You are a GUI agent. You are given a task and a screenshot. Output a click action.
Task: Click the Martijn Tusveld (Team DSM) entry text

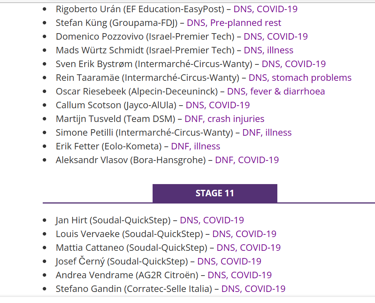tap(115, 119)
